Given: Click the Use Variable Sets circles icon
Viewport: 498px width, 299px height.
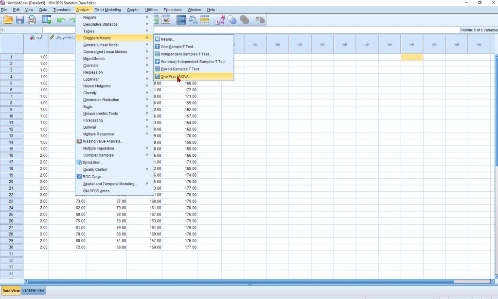Looking at the screenshot, I should click(x=232, y=20).
